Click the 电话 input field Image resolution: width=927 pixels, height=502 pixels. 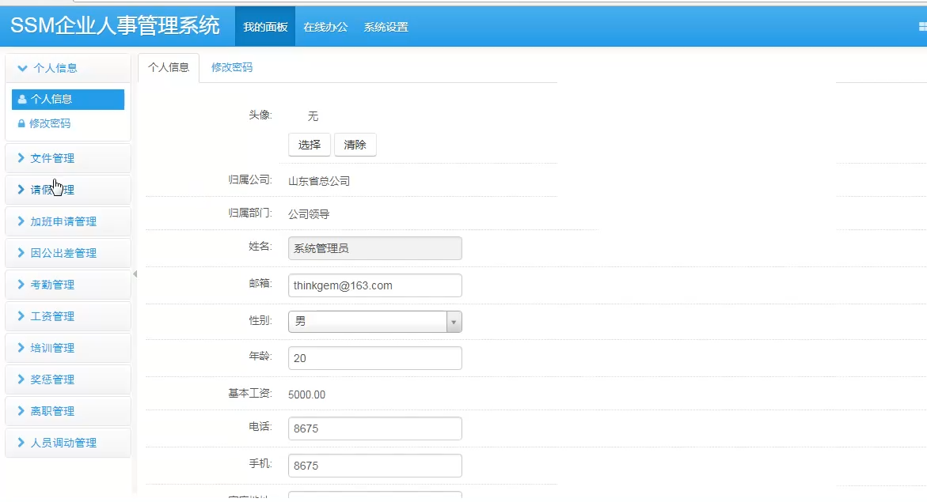pyautogui.click(x=374, y=428)
